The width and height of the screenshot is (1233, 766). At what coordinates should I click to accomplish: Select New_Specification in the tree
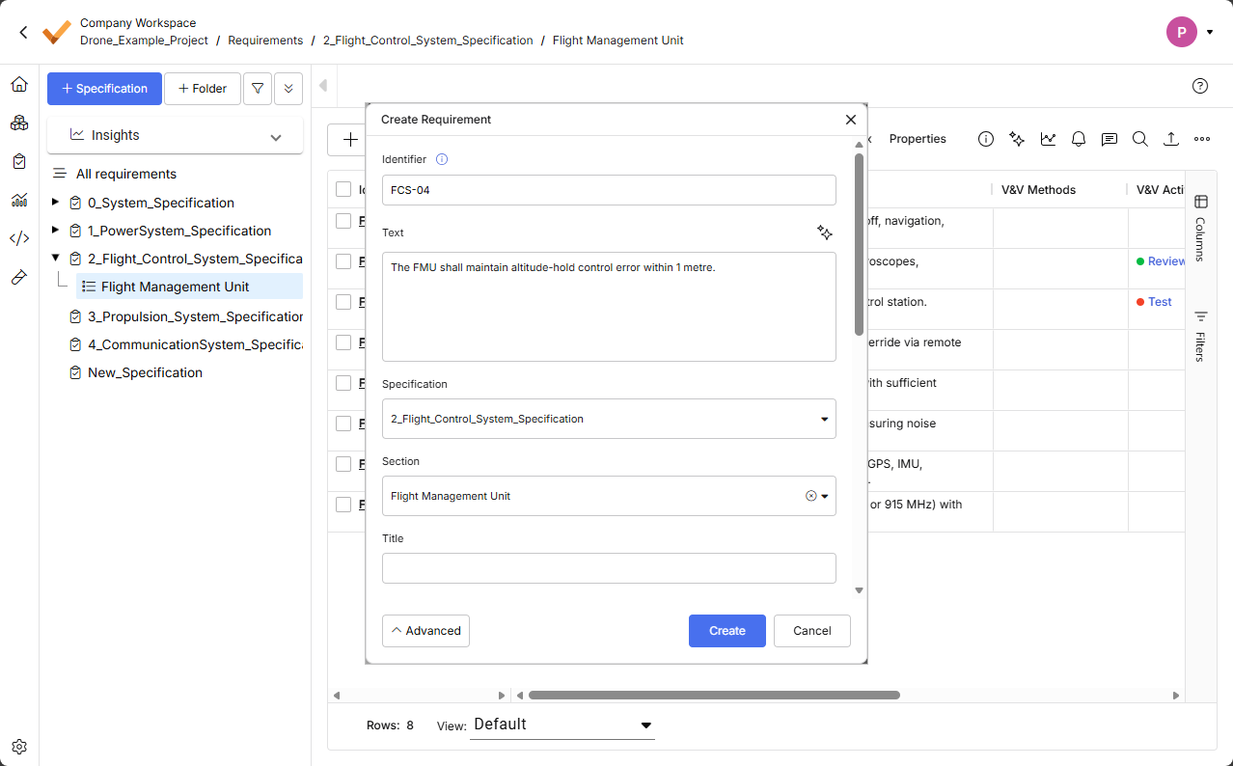pos(145,372)
